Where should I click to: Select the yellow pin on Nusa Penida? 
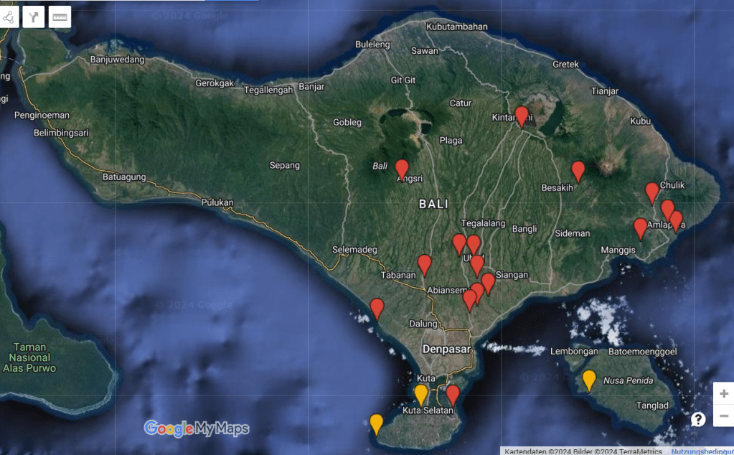pos(589,380)
